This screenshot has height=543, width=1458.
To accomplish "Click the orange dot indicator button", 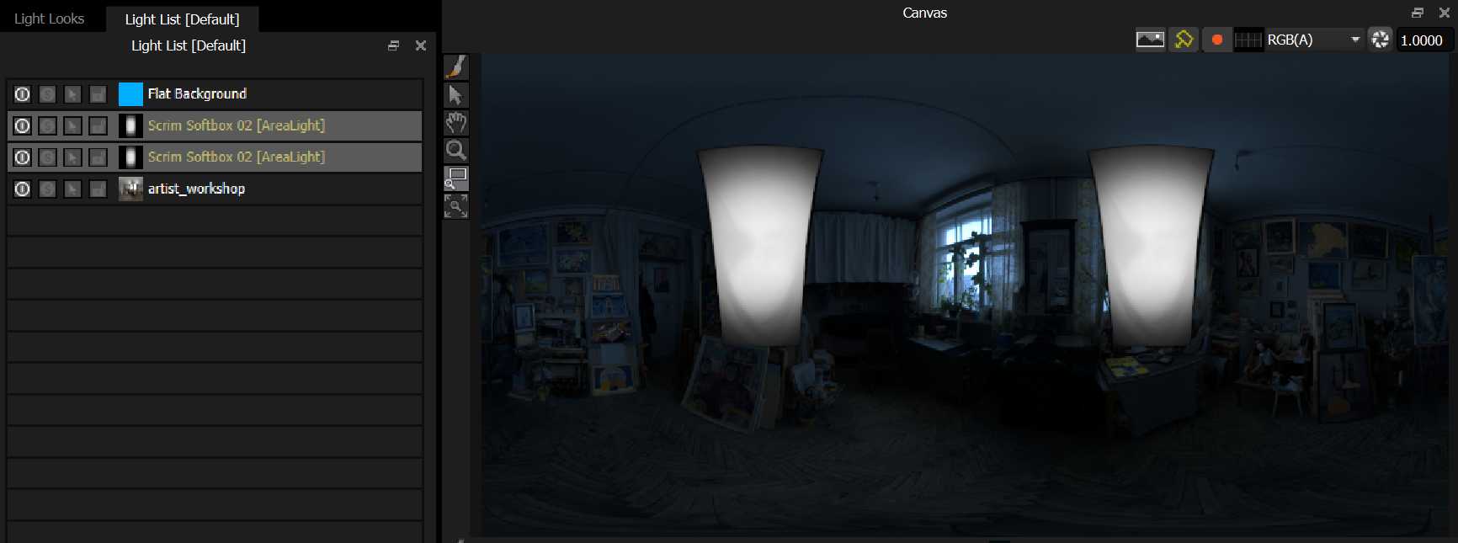I will pos(1216,40).
